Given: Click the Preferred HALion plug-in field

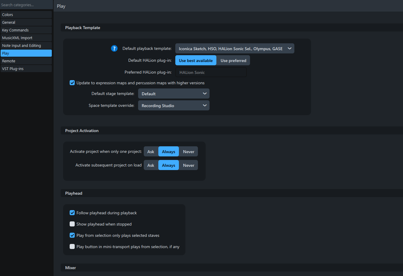Looking at the screenshot, I should pyautogui.click(x=211, y=72).
